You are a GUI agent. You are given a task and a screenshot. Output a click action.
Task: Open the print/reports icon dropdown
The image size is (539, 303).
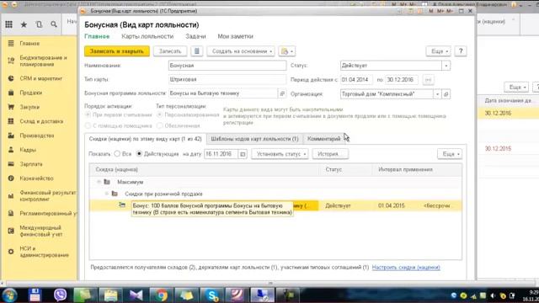tap(287, 51)
